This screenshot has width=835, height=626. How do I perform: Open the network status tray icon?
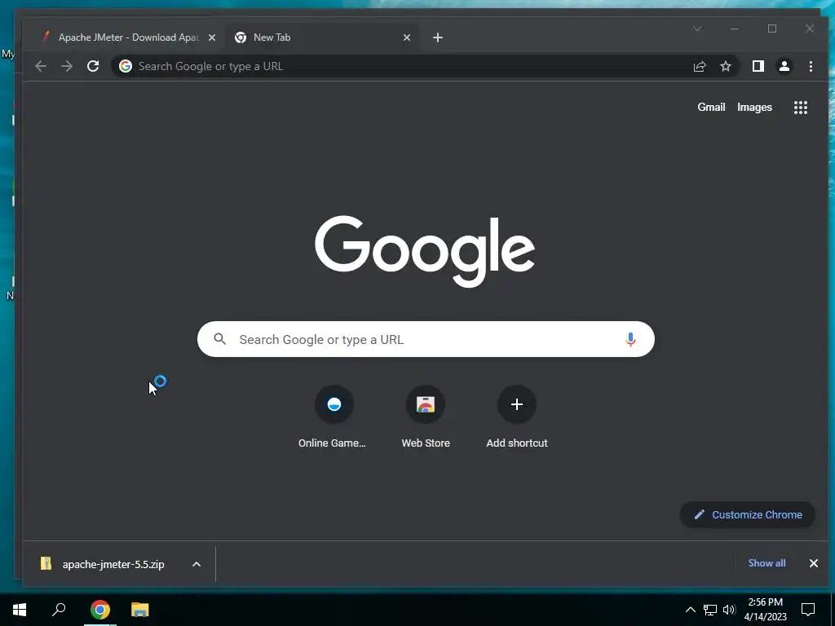point(710,610)
